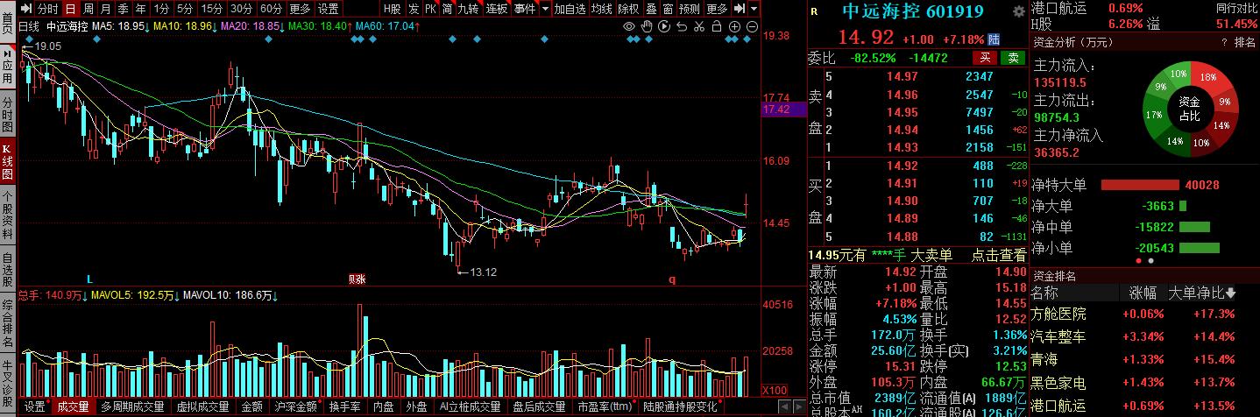The height and width of the screenshot is (417, 1260).
Task: Select the 1分 one-minute period
Action: pyautogui.click(x=160, y=9)
